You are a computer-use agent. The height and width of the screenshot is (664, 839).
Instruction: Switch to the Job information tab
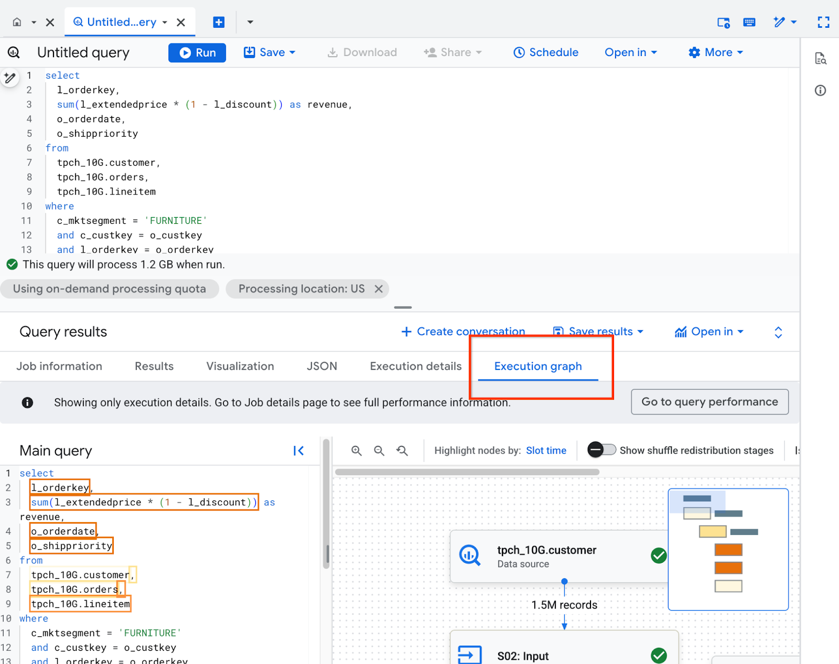click(x=59, y=366)
